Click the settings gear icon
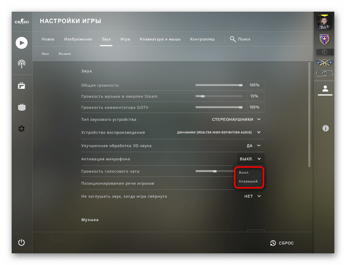The width and height of the screenshot is (346, 265). pyautogui.click(x=21, y=128)
